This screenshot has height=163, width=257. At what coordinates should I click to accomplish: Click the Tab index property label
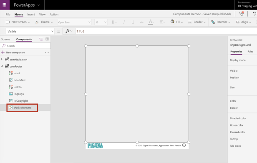point(235,146)
